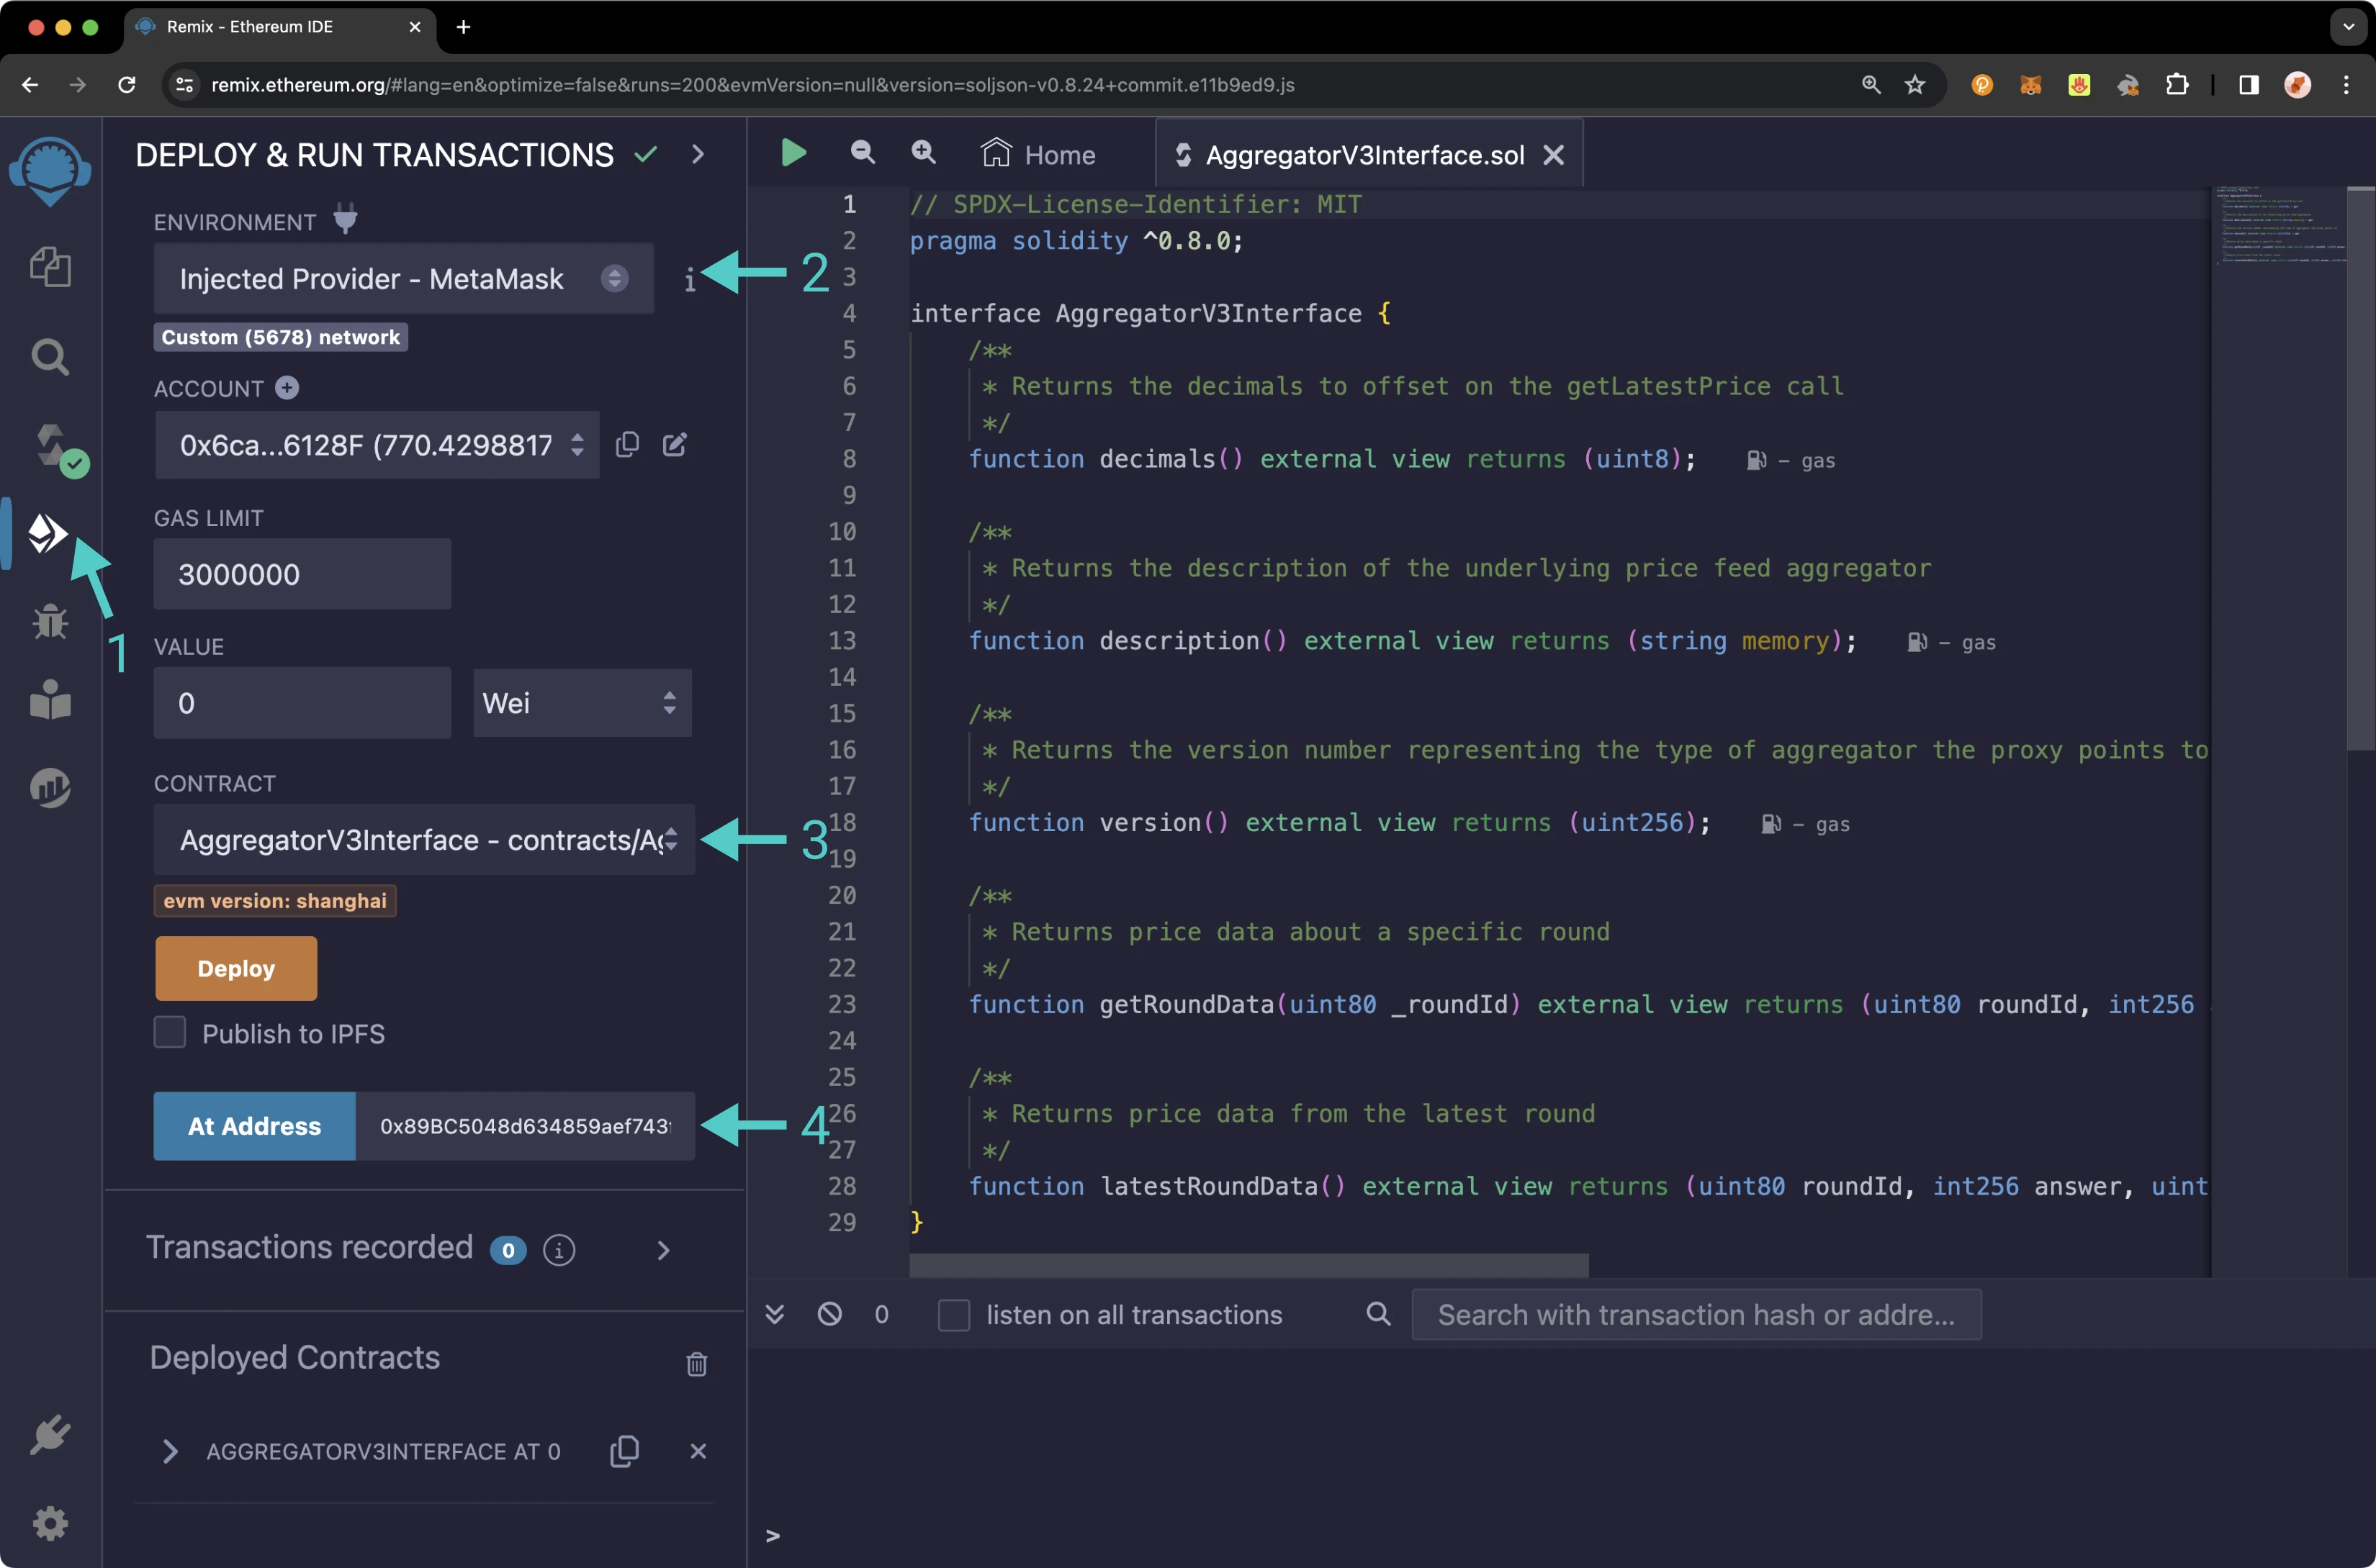Run script with the green play button
The image size is (2376, 1568).
pyautogui.click(x=793, y=153)
